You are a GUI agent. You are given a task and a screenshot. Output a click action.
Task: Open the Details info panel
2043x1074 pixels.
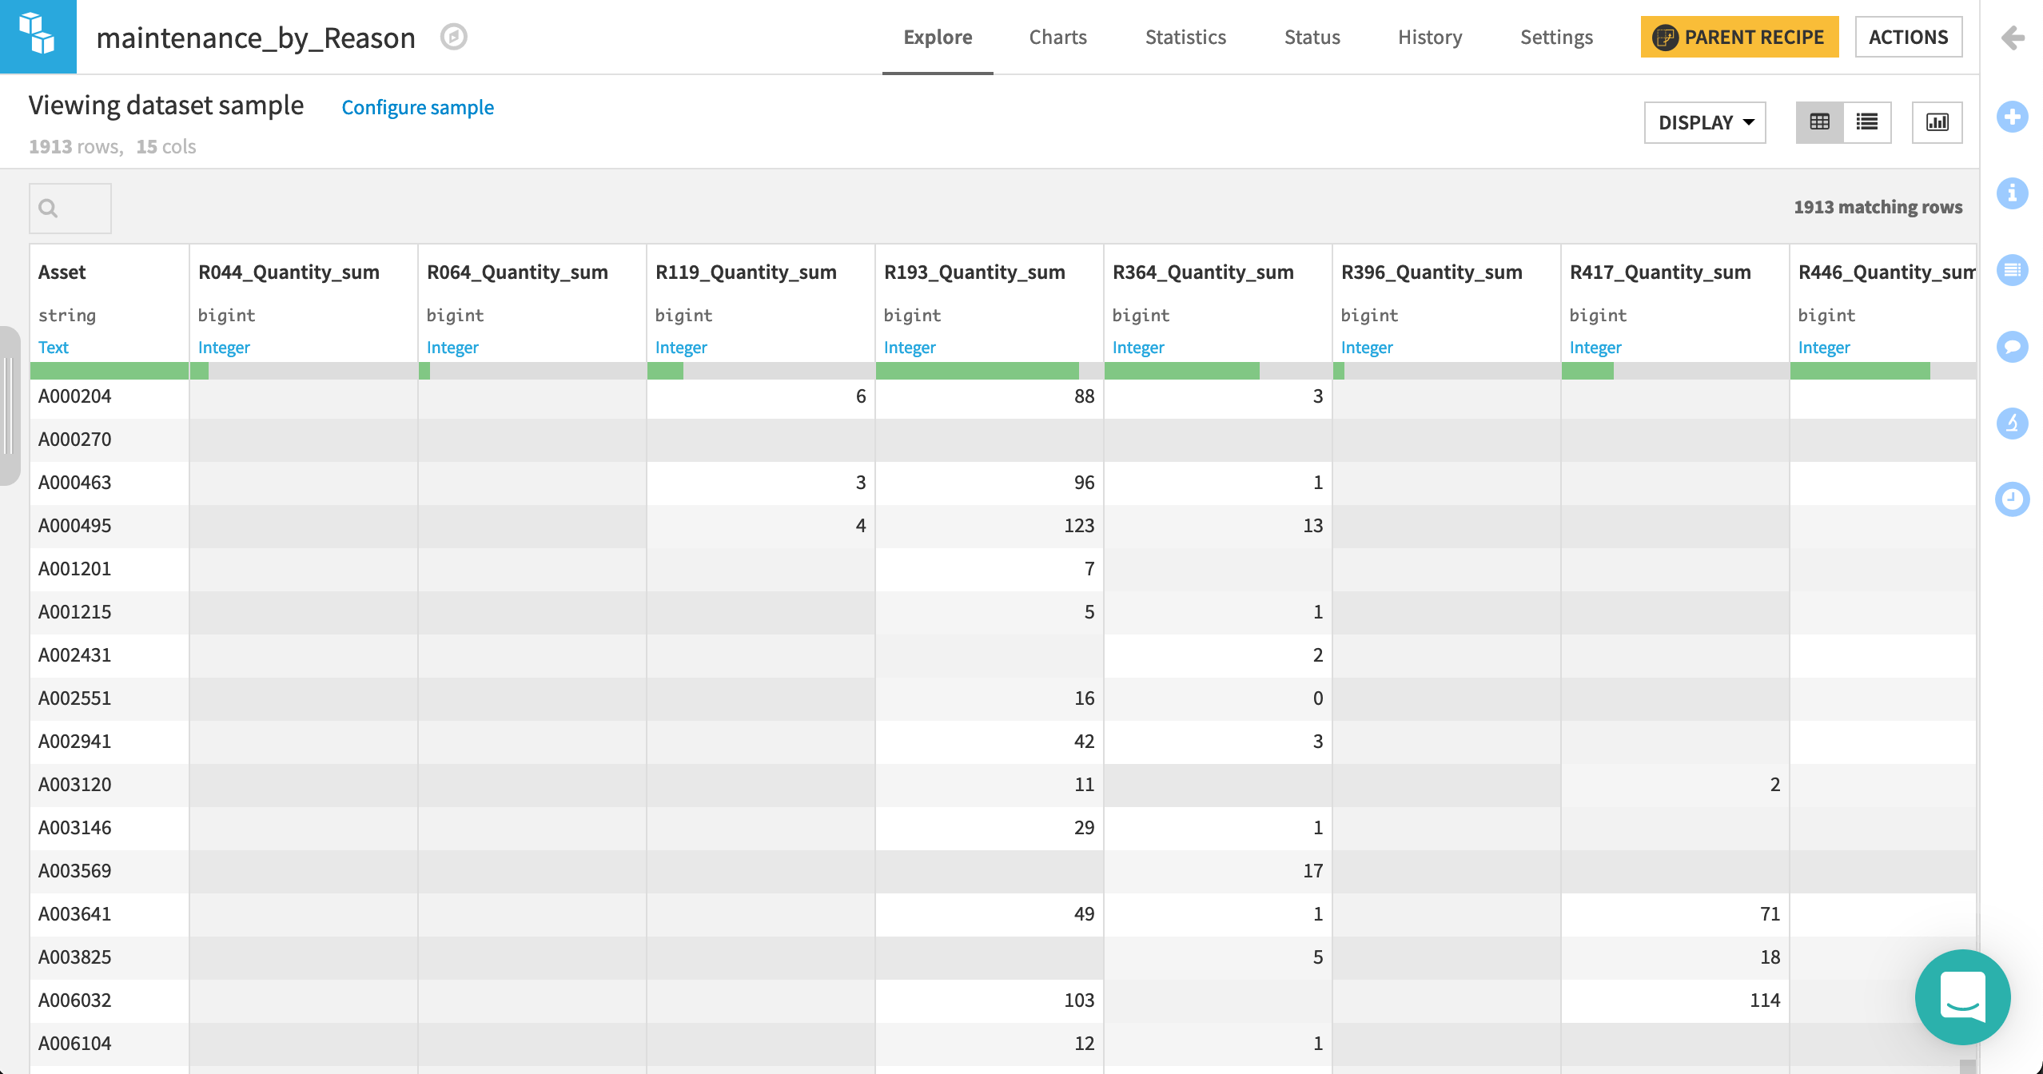pyautogui.click(x=2013, y=193)
